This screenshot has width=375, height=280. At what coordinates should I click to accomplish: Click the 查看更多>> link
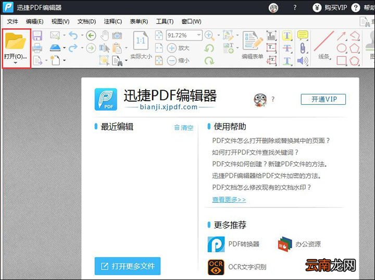pyautogui.click(x=229, y=200)
